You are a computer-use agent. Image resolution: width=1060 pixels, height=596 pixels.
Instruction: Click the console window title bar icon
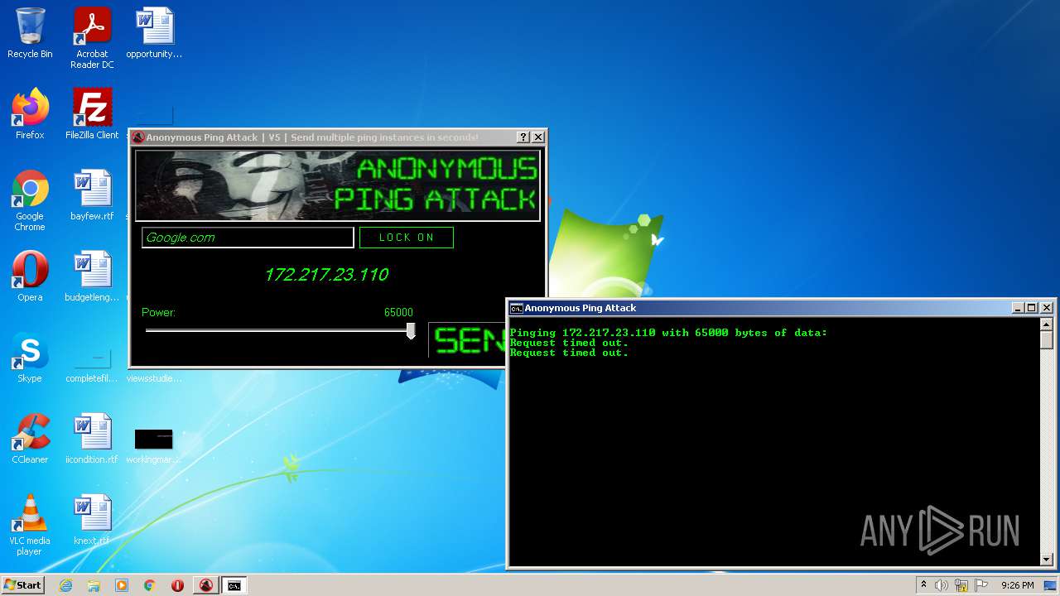(x=516, y=308)
